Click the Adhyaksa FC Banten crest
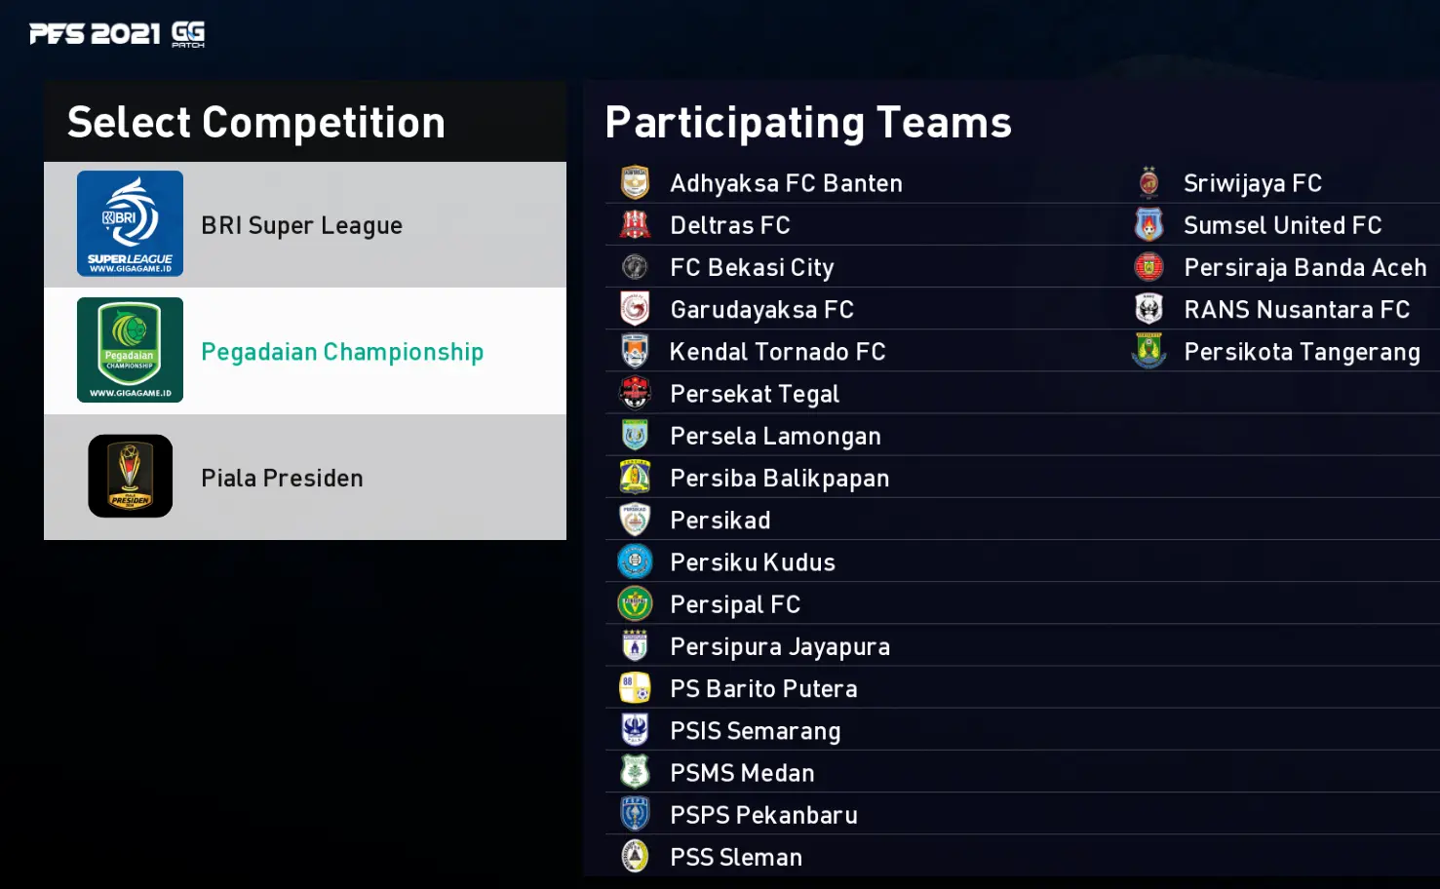This screenshot has width=1440, height=889. pos(634,182)
